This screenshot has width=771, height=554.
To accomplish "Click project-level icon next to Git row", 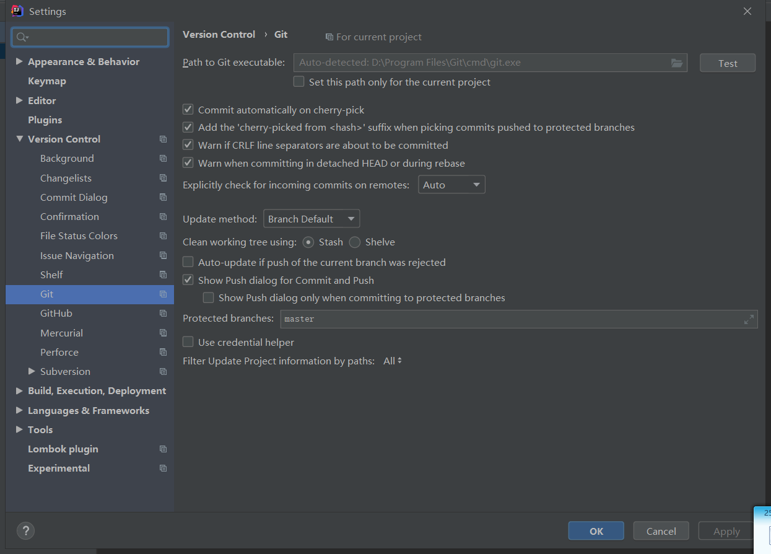I will point(163,294).
